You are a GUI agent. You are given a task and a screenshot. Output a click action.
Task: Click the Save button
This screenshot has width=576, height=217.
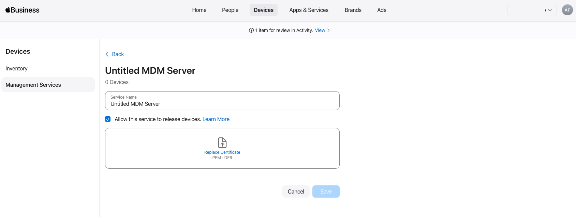tap(326, 191)
